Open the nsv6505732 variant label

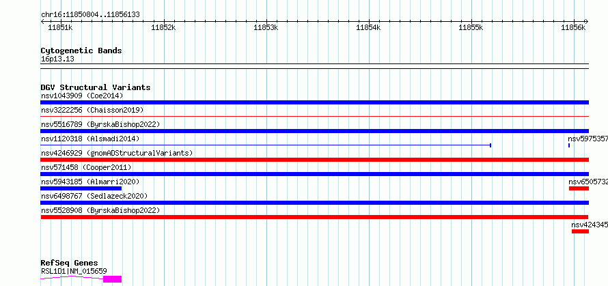pos(588,182)
